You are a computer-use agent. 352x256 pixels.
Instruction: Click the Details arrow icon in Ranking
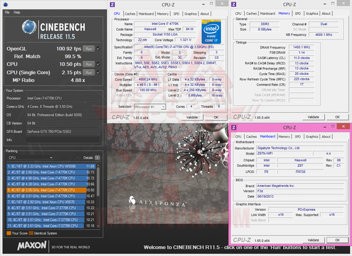tap(97, 158)
